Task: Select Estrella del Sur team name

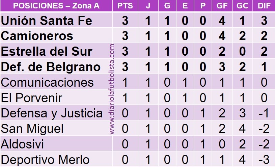Action: pyautogui.click(x=47, y=51)
